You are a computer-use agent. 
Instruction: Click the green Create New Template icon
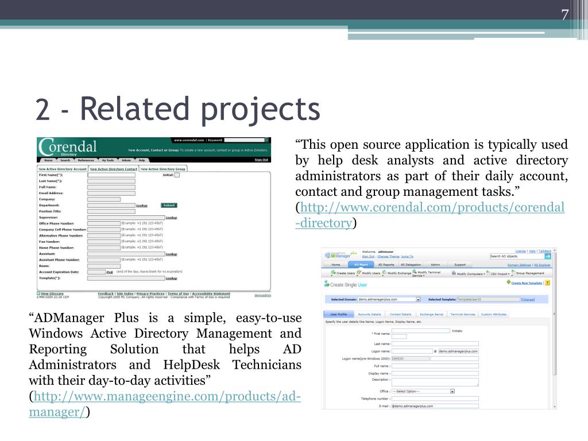coord(509,282)
